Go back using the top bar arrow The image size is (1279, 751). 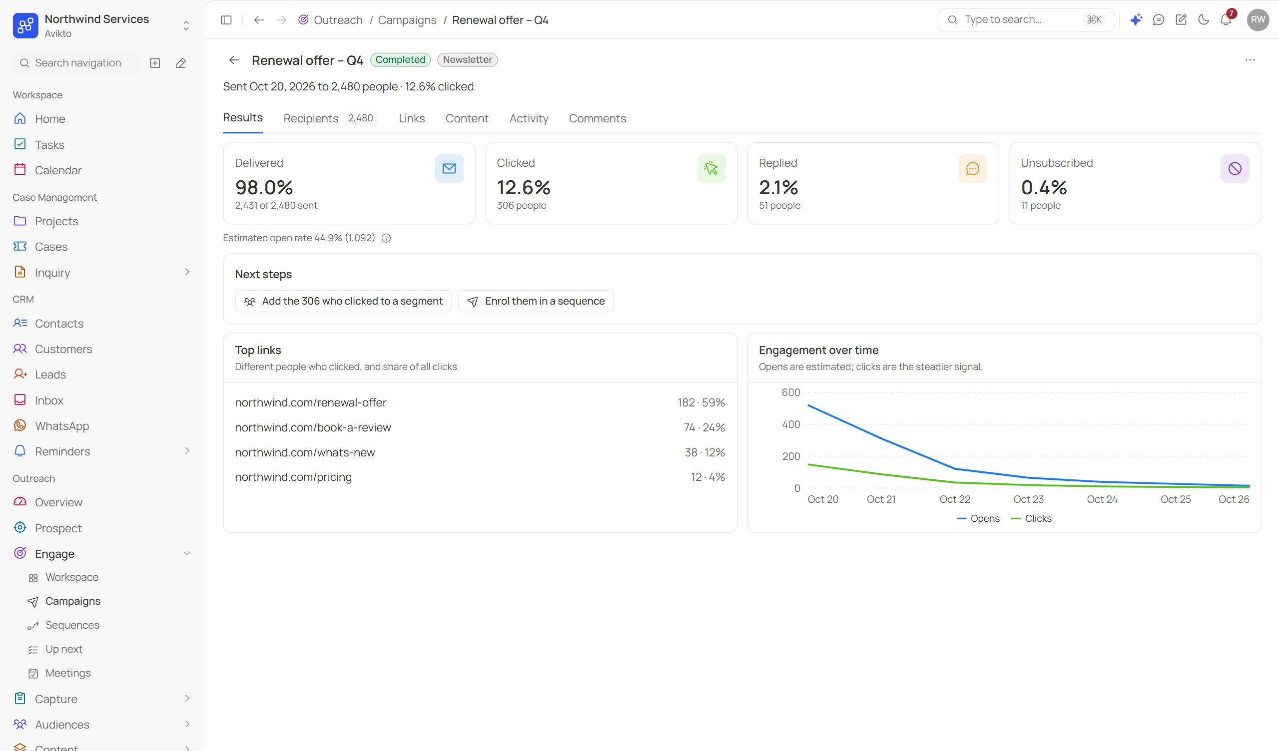tap(259, 20)
